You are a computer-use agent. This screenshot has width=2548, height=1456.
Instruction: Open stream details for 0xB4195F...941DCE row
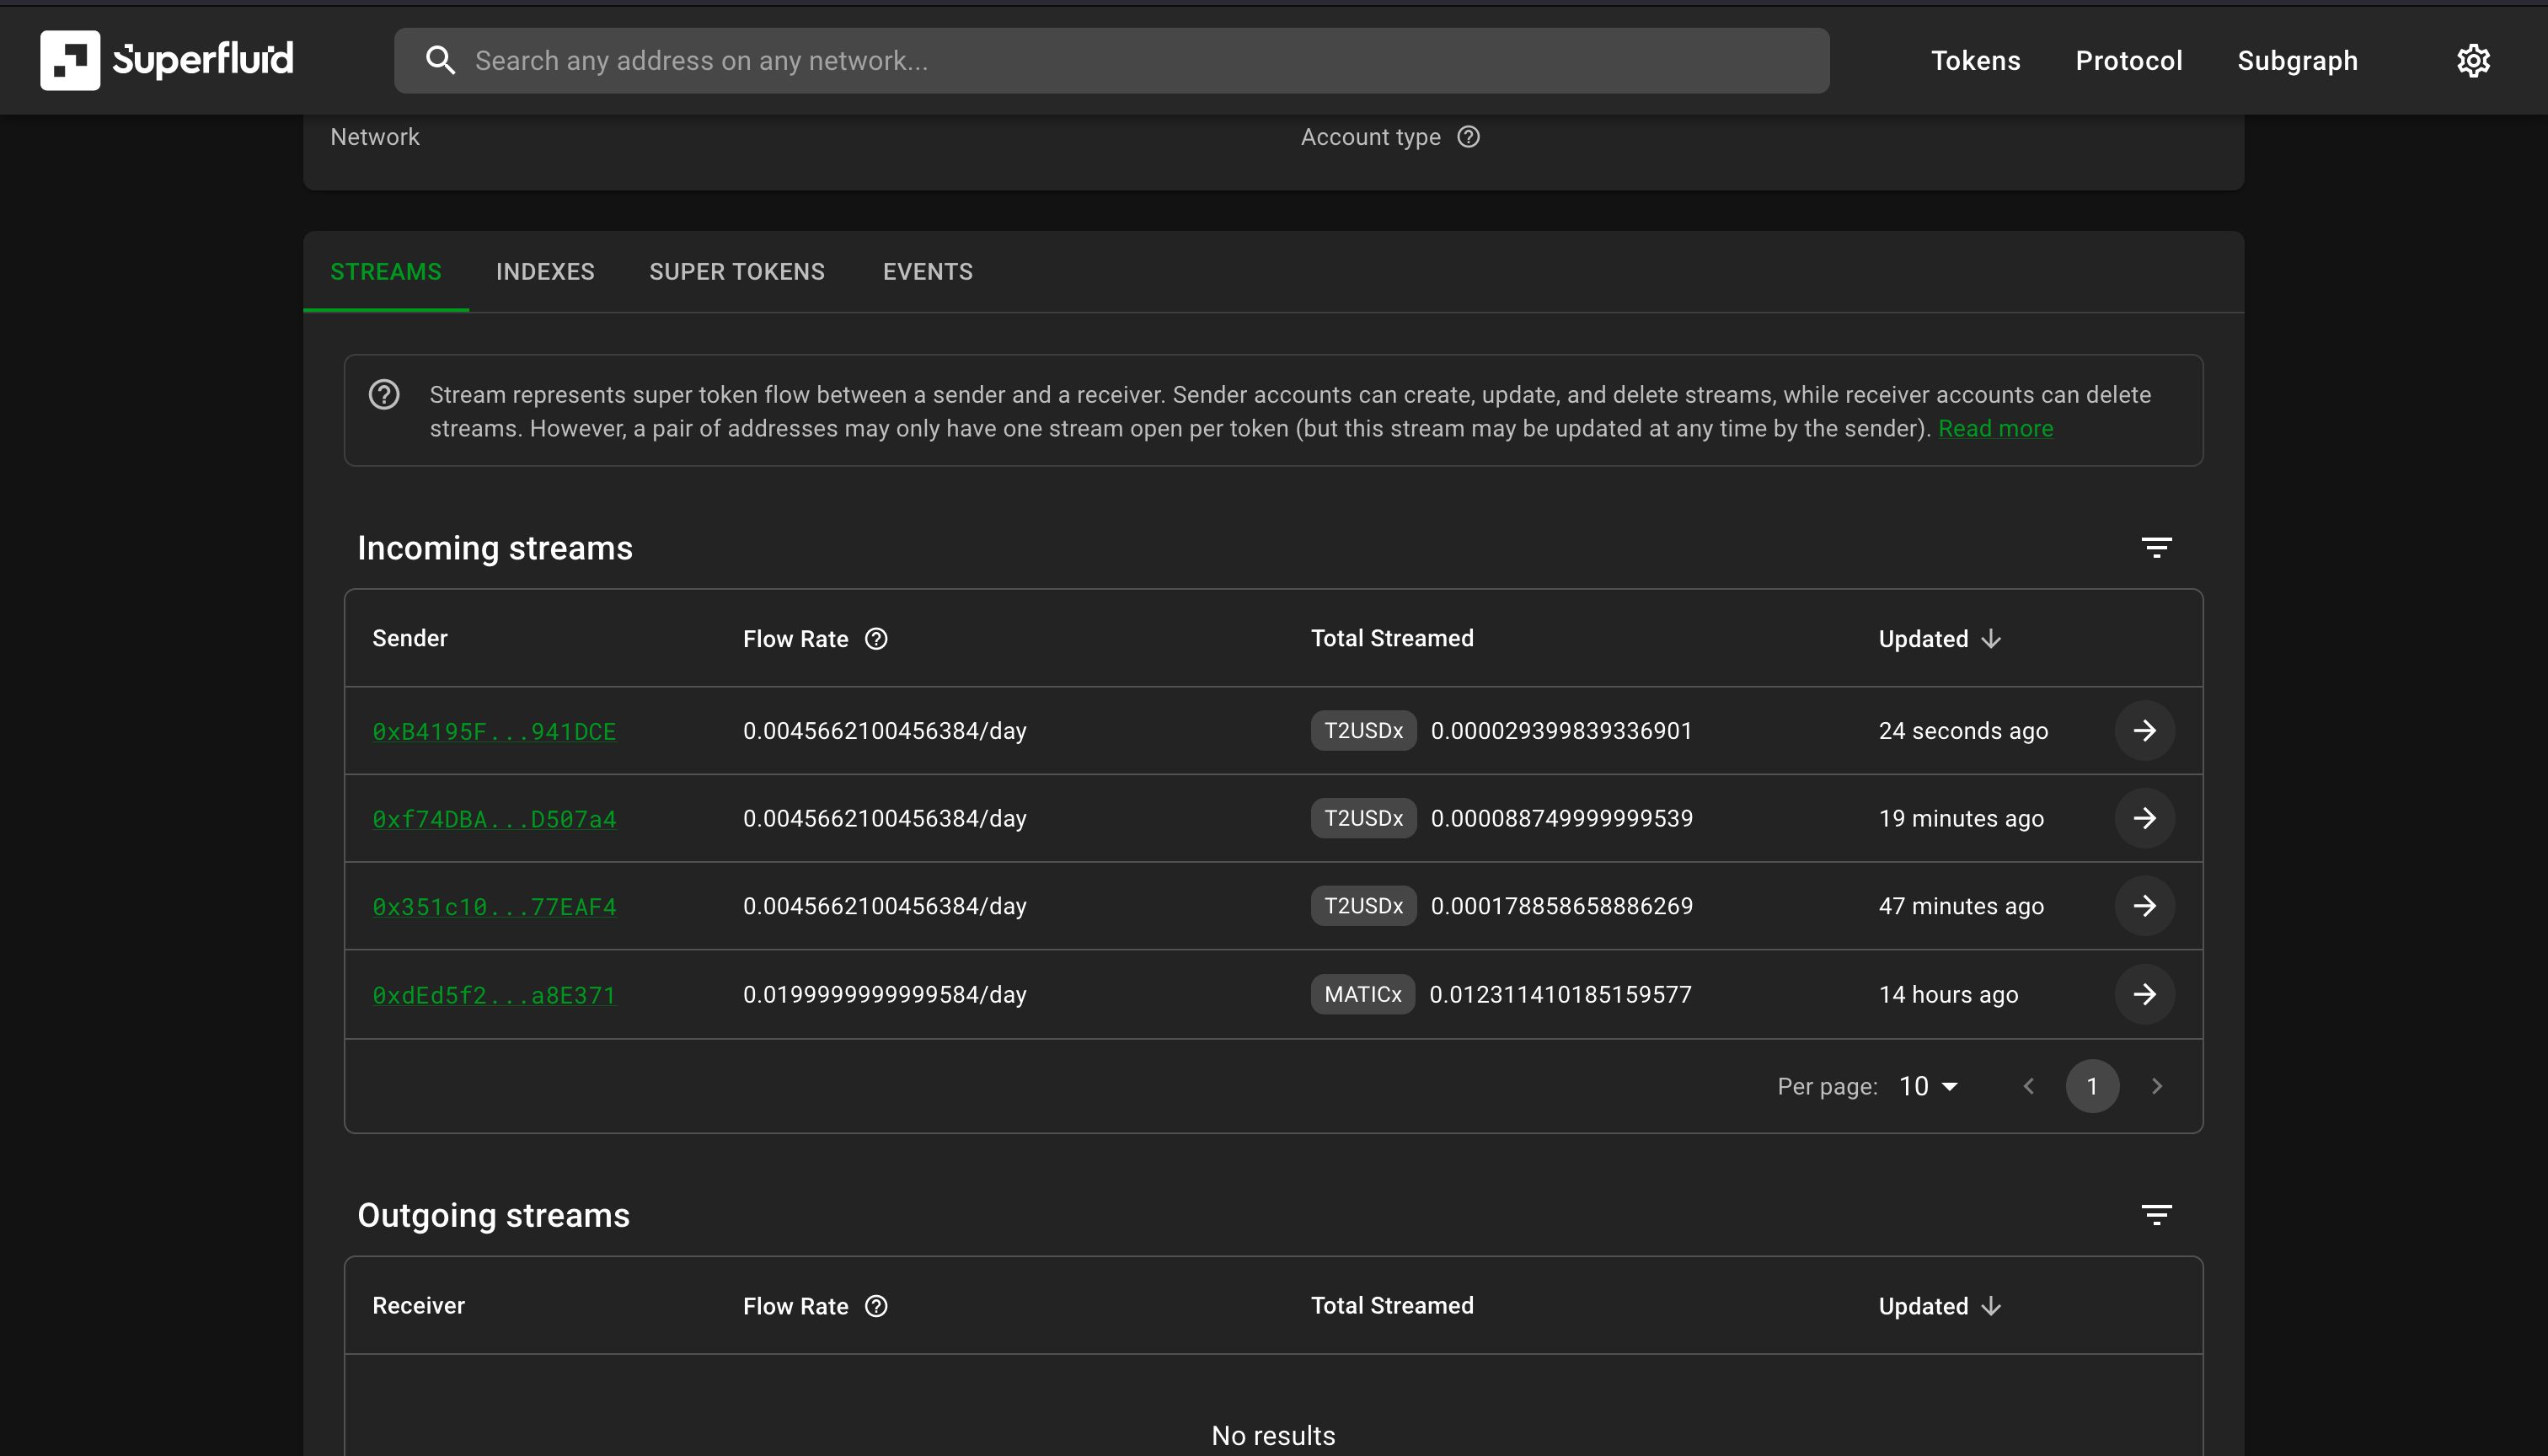tap(2144, 731)
